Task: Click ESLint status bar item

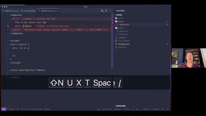Action: point(145,109)
